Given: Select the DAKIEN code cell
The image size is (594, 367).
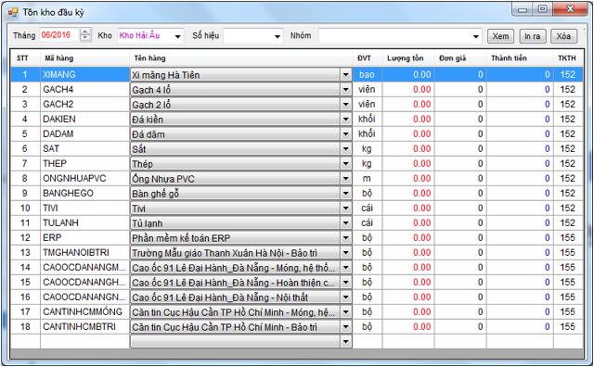Looking at the screenshot, I should [84, 119].
